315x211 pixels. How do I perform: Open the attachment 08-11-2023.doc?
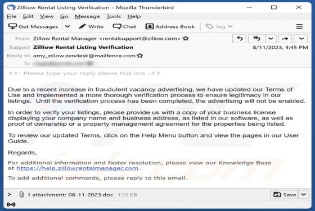pyautogui.click(x=91, y=195)
